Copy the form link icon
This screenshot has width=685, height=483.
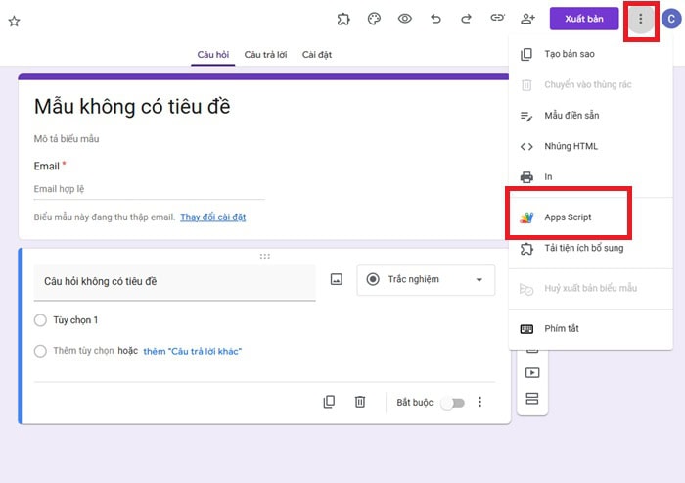pos(497,19)
